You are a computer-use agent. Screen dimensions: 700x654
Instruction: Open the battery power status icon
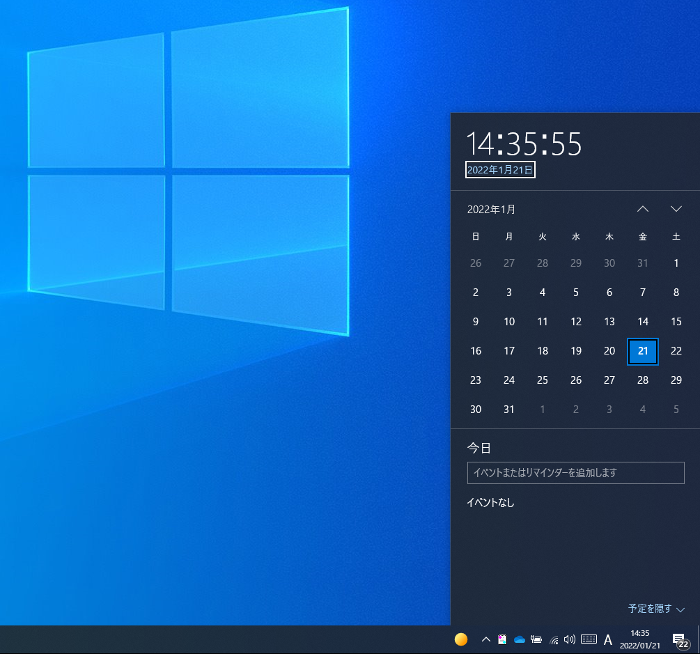tap(536, 639)
